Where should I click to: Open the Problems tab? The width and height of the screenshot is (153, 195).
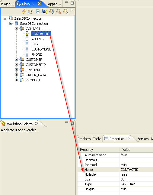point(84,139)
